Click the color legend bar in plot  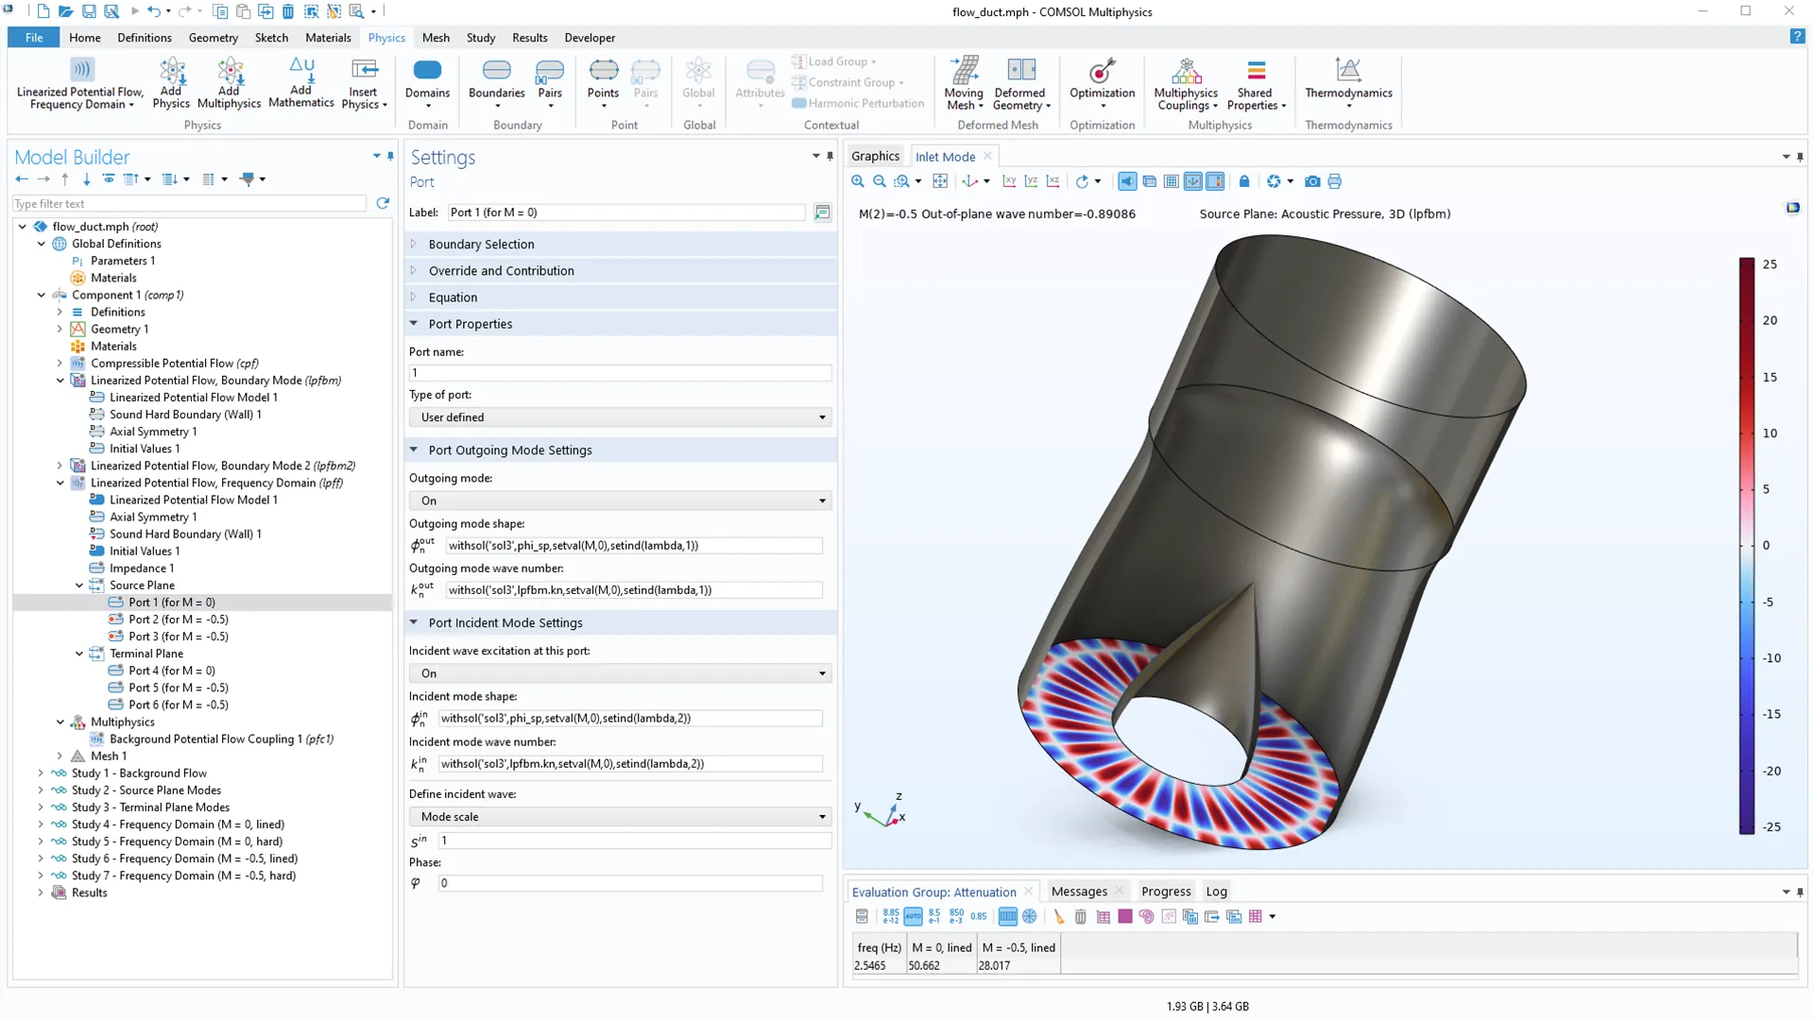(x=1747, y=545)
